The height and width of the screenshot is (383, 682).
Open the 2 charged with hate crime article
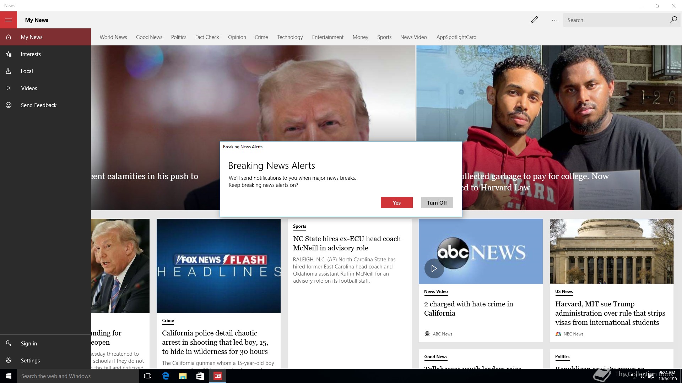pos(469,309)
